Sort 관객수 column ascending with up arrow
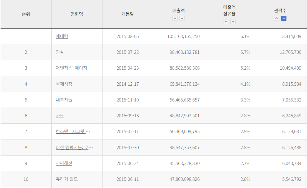The height and width of the screenshot is (188, 307). coord(276,18)
